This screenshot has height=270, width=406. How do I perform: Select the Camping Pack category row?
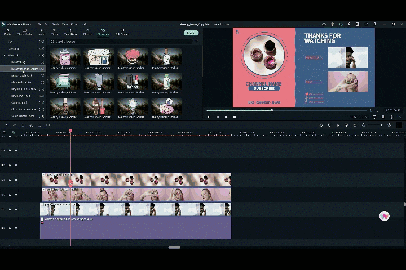[x=23, y=102]
